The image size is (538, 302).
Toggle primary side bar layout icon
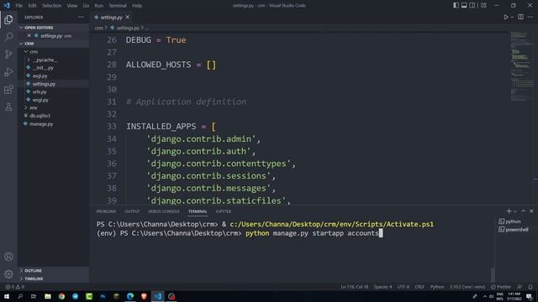(456, 6)
